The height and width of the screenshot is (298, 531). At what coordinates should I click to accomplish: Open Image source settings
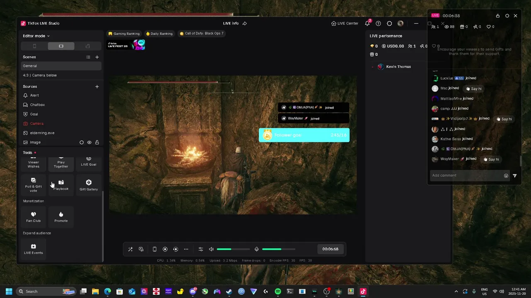tap(81, 142)
